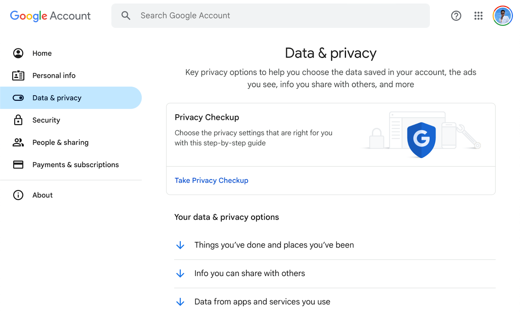Click the People & sharing icon
The width and height of the screenshot is (520, 316).
(18, 142)
